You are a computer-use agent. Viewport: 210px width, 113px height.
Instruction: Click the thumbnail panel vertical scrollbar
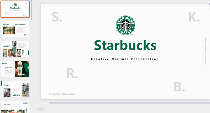32,10
